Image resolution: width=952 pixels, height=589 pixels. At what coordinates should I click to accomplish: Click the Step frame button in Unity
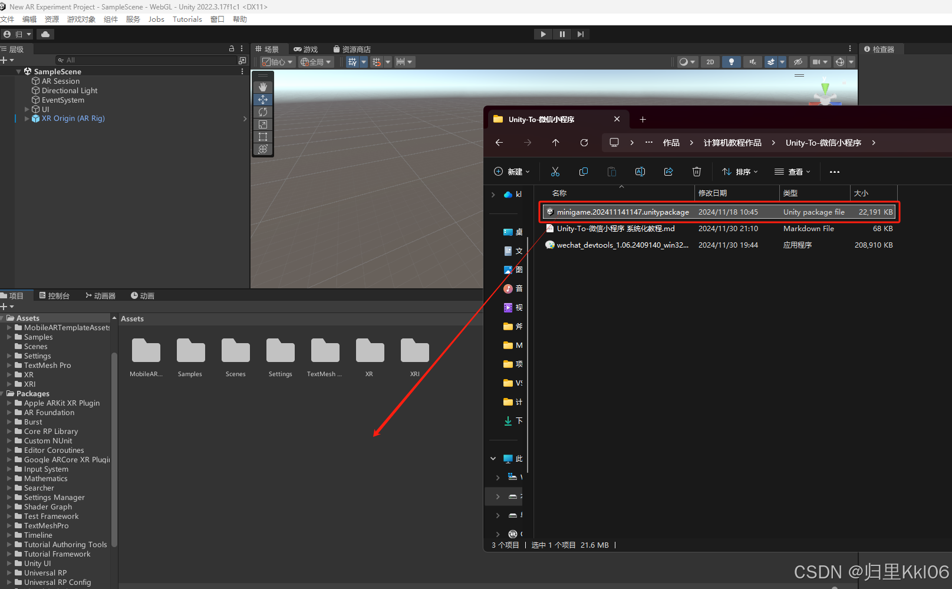(x=581, y=34)
